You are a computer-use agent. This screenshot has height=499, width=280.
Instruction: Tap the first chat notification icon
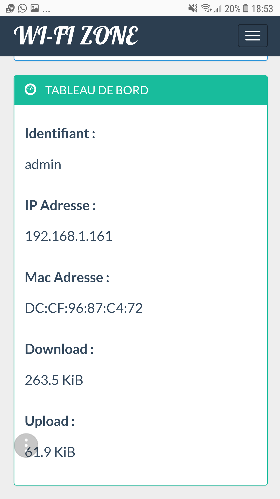click(x=10, y=8)
